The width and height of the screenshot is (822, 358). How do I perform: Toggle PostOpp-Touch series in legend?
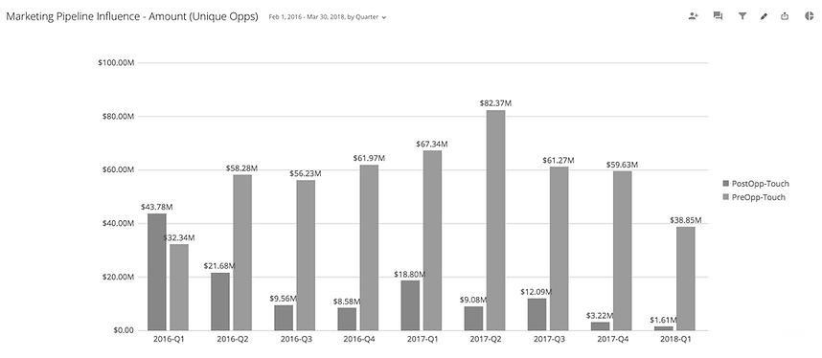(756, 184)
